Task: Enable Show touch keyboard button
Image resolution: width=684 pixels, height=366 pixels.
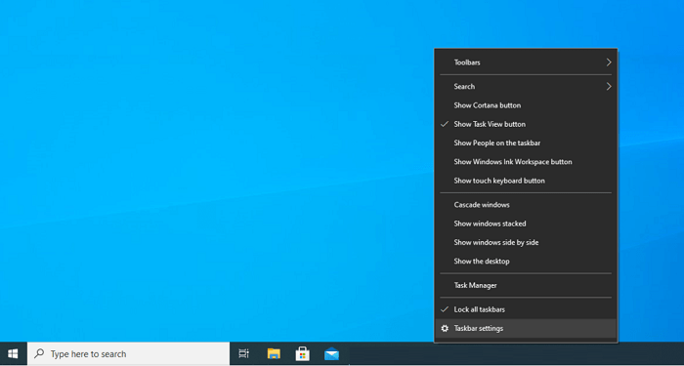Action: [526, 181]
